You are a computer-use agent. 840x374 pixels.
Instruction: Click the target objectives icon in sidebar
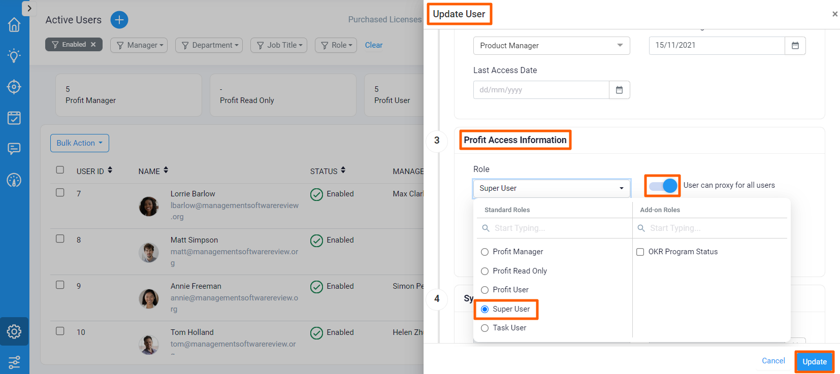click(14, 87)
